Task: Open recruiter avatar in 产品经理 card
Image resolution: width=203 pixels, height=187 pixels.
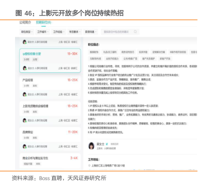Action: coord(25,94)
